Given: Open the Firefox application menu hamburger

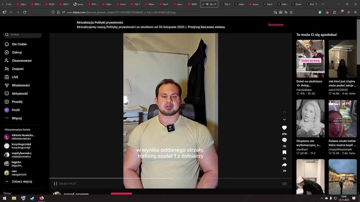Looking at the screenshot, I should tap(355, 12).
